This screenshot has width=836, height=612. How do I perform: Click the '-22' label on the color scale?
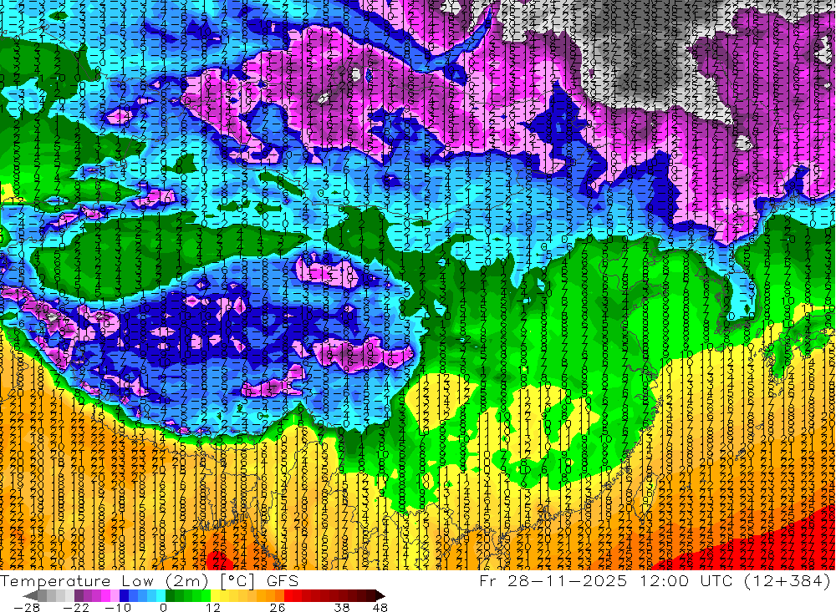(x=76, y=607)
